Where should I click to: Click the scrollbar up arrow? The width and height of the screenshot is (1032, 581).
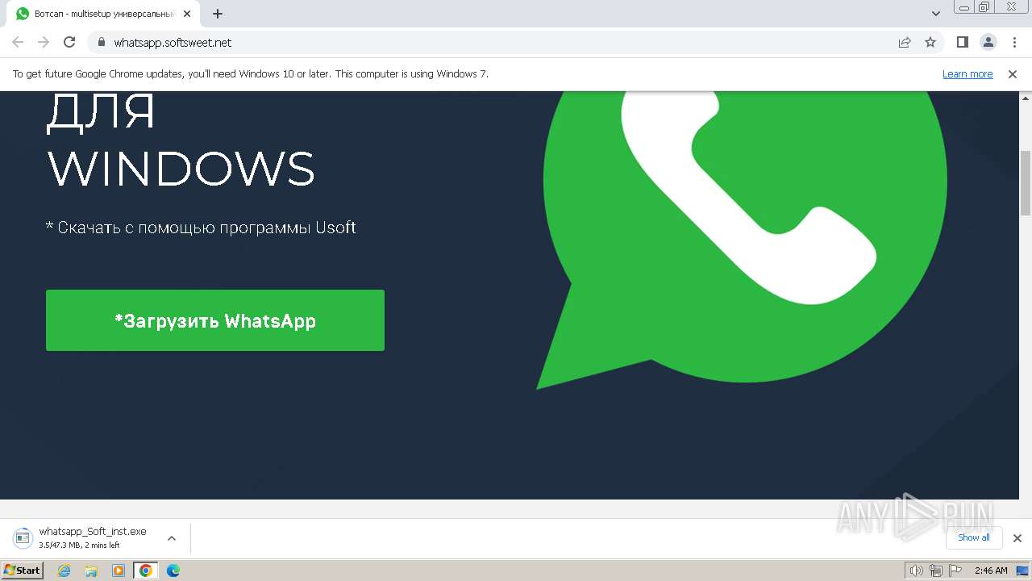(x=1026, y=97)
